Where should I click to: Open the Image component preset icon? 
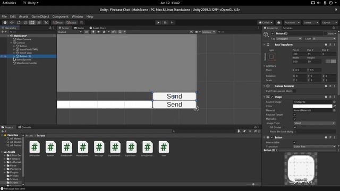(330, 97)
